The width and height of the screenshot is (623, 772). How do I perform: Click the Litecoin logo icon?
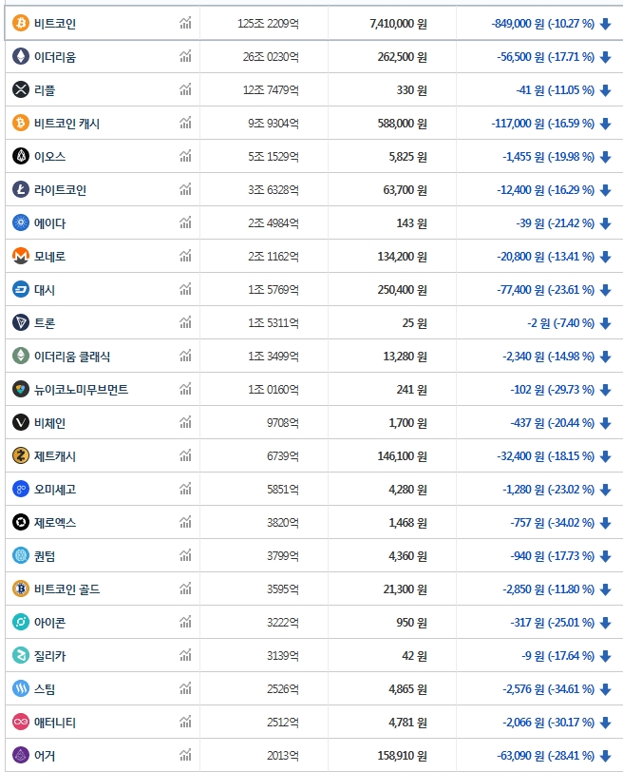21,189
